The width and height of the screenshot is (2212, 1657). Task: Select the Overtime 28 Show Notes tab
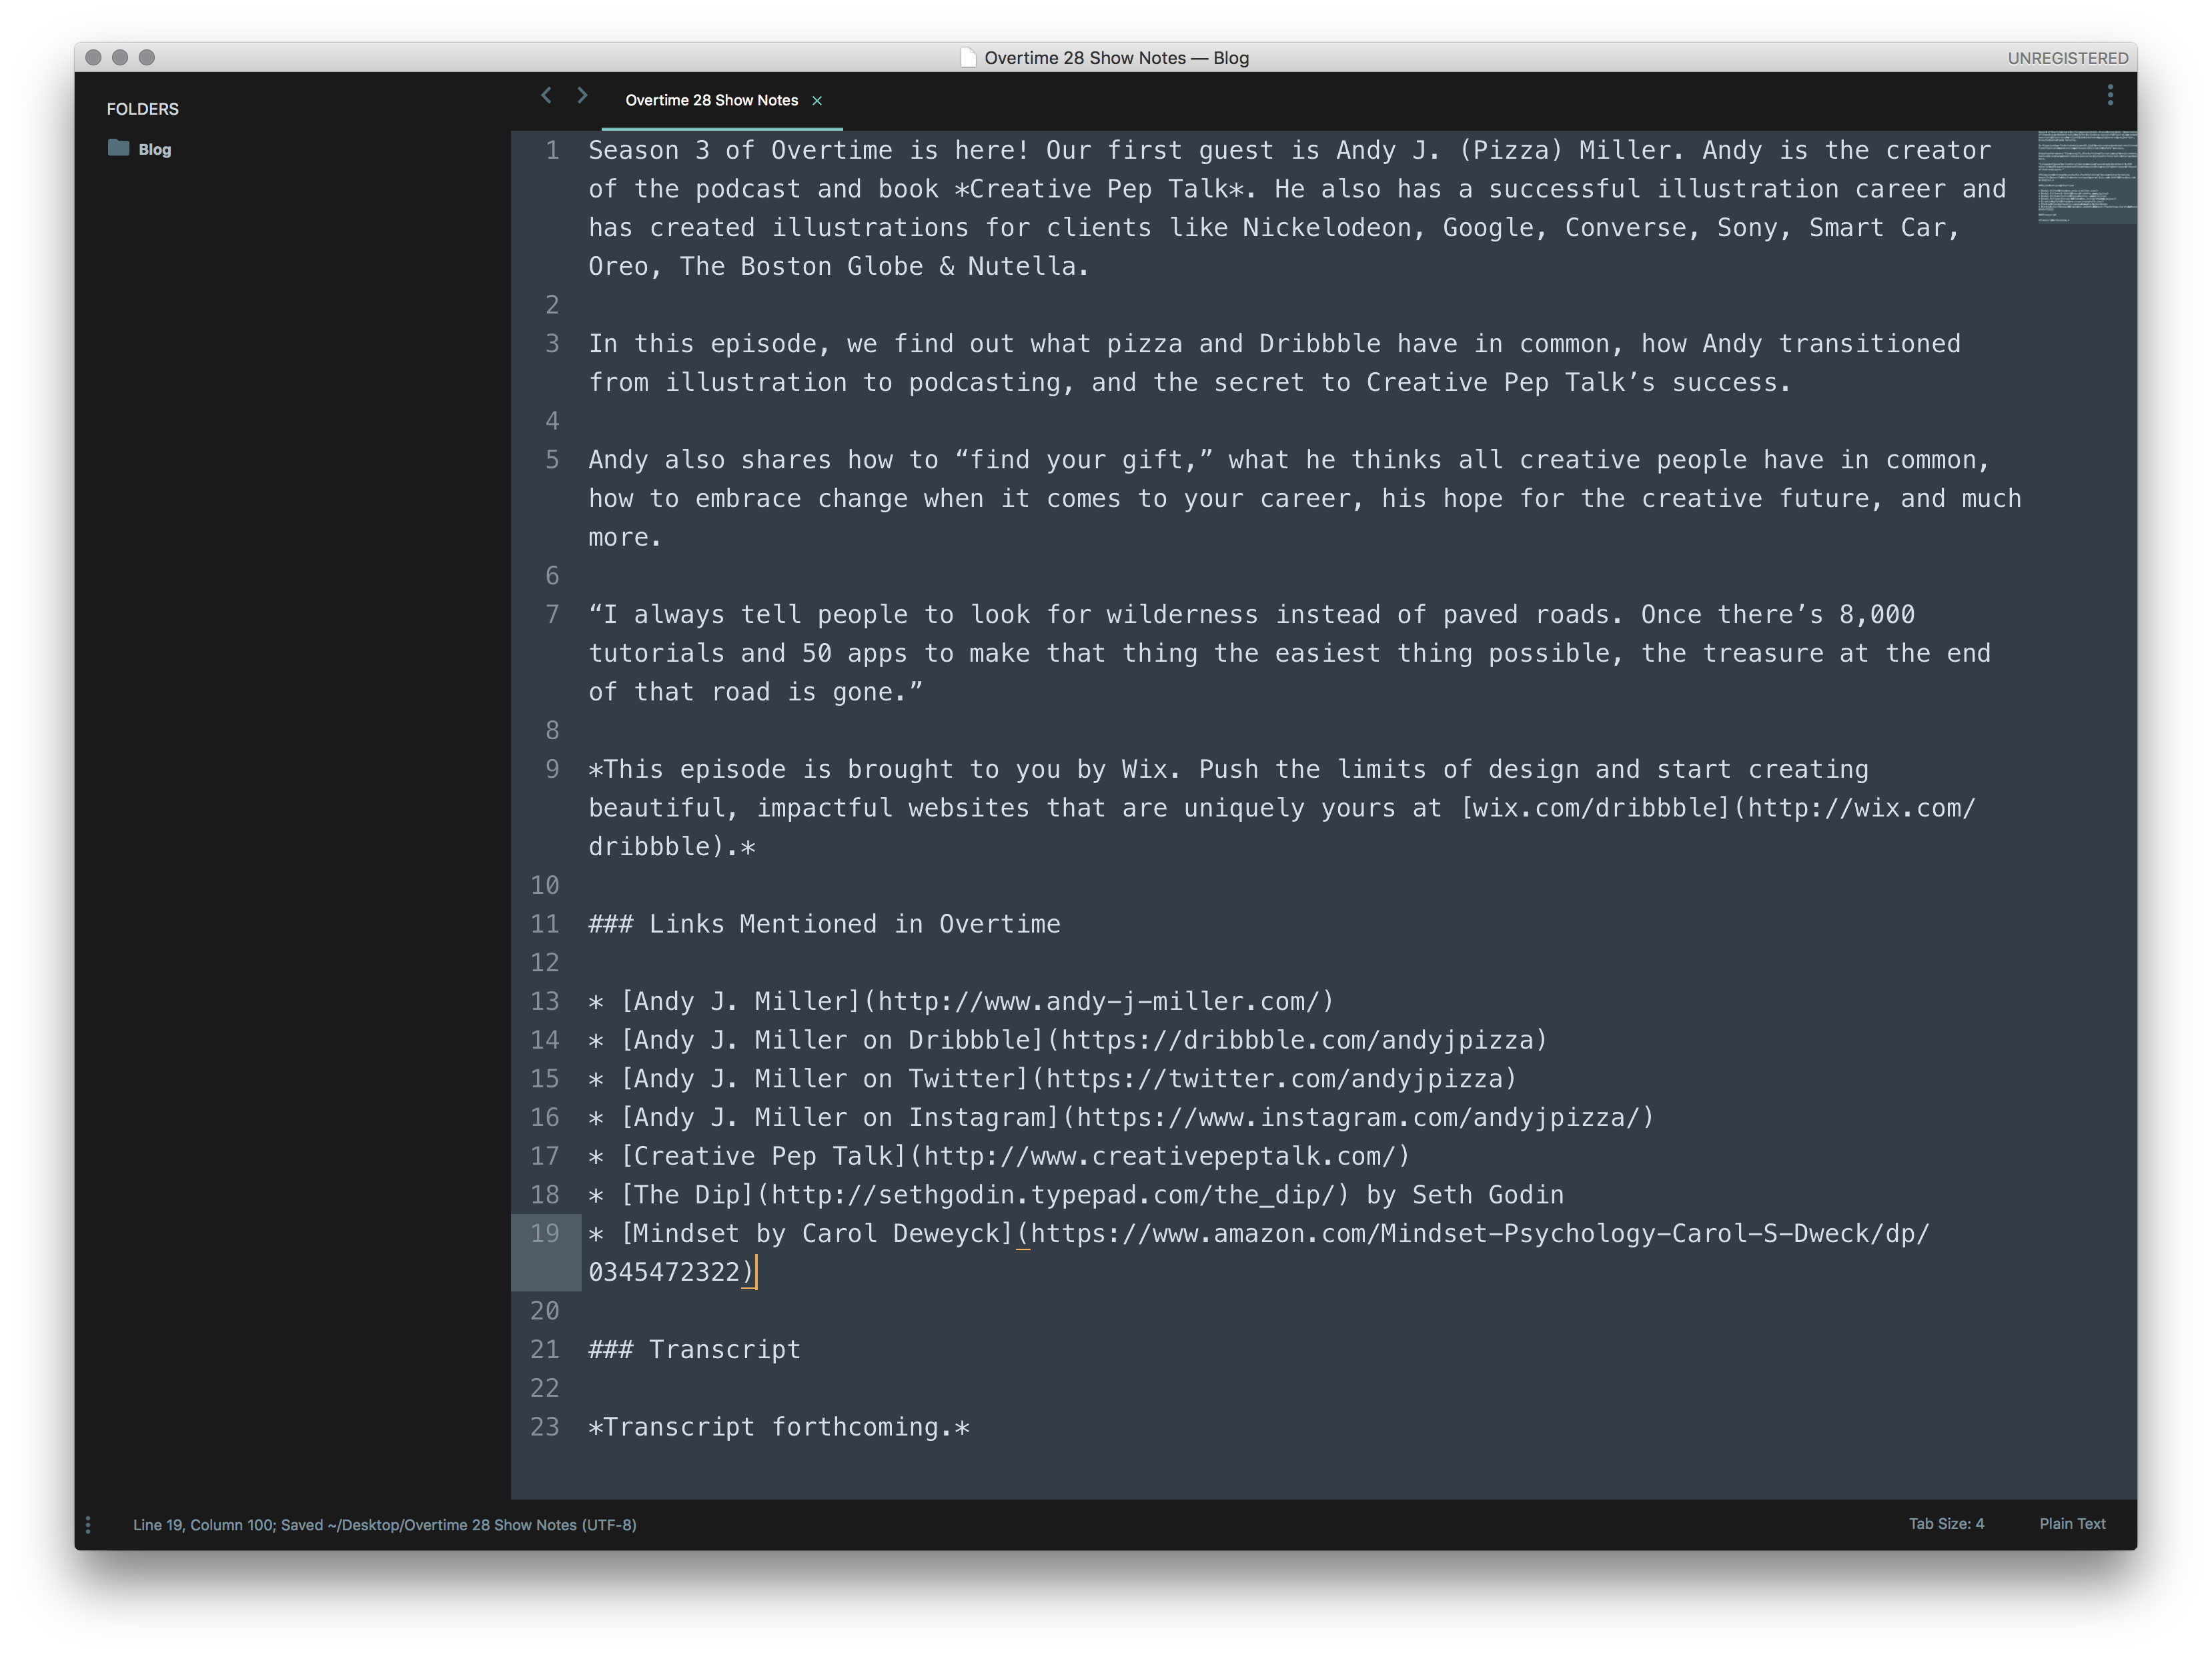click(x=711, y=101)
